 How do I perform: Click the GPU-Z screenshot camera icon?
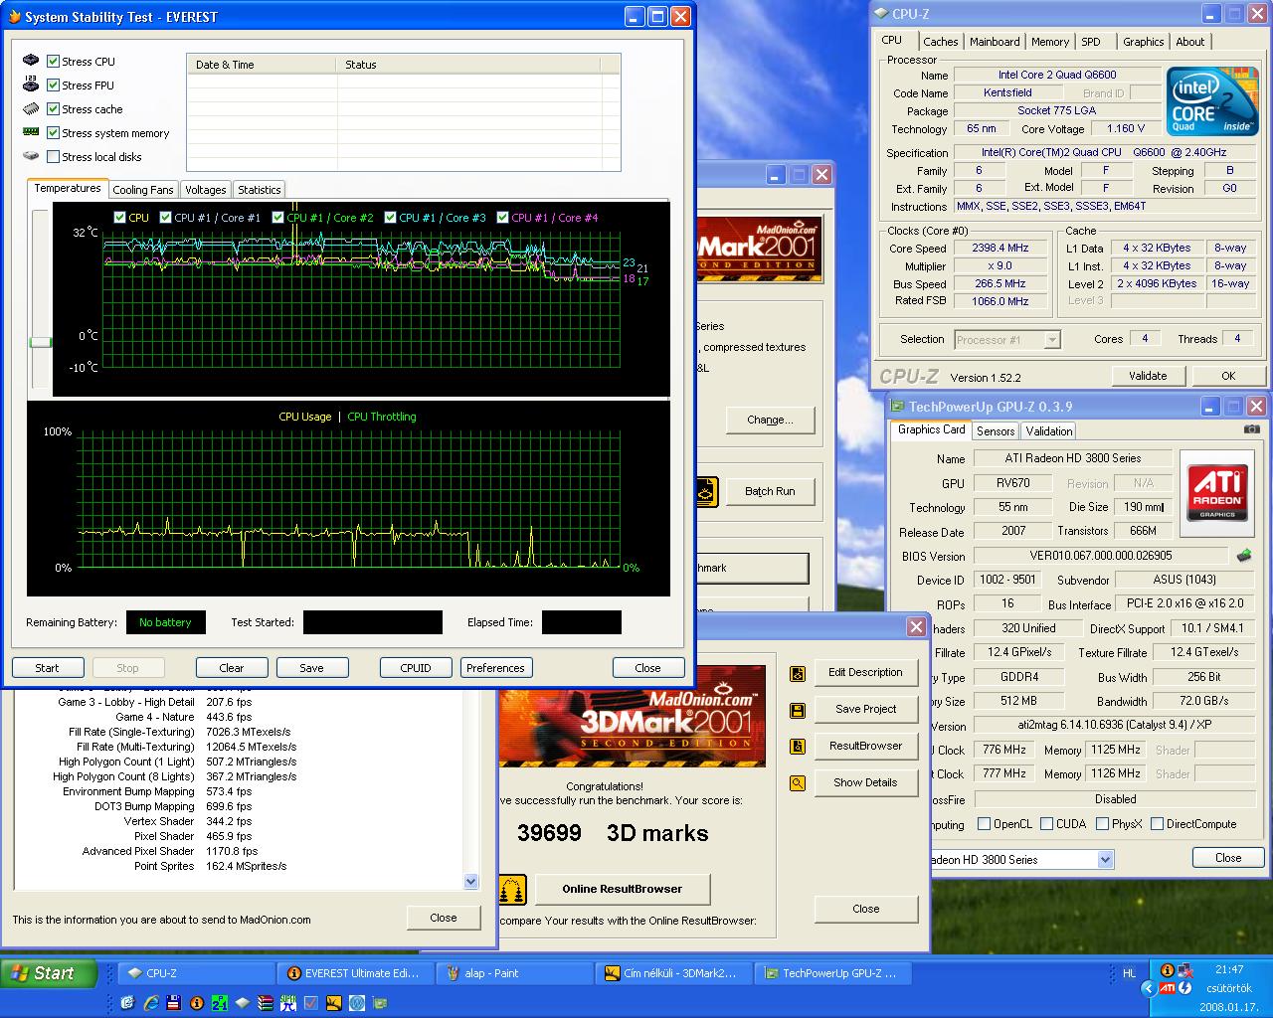[x=1251, y=429]
